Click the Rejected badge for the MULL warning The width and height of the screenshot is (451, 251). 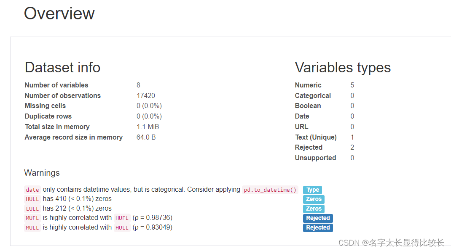coord(318,228)
